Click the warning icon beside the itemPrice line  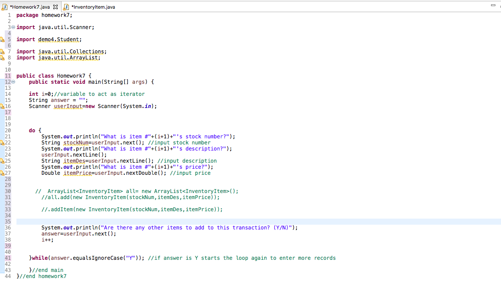coord(3,173)
